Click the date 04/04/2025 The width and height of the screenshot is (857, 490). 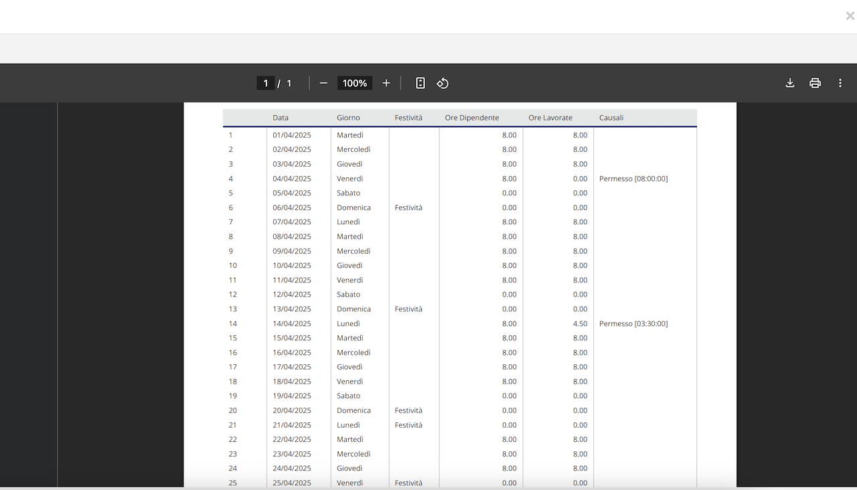click(292, 179)
